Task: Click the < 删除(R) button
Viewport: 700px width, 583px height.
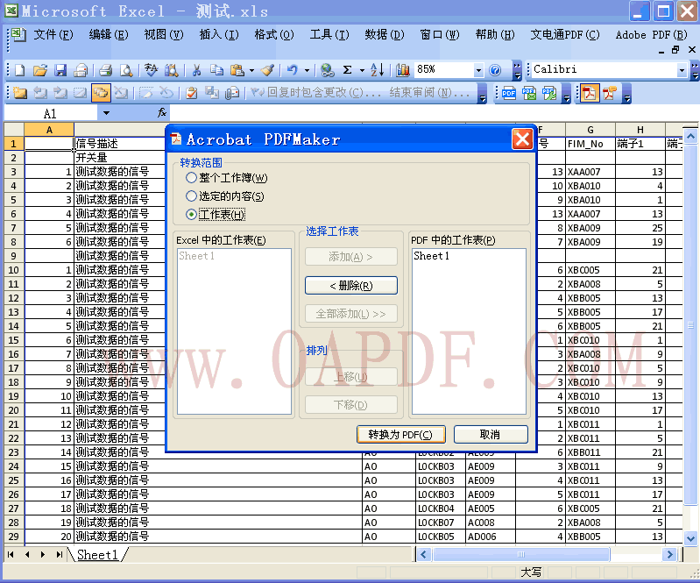Action: [351, 286]
